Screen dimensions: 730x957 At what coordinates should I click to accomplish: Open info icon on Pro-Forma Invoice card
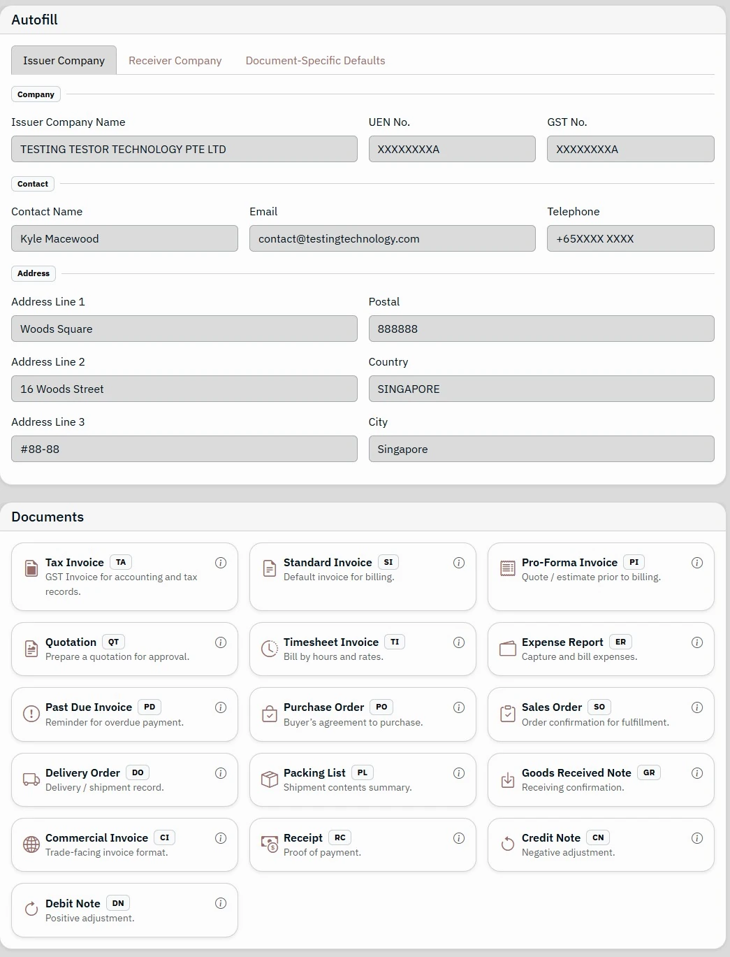pyautogui.click(x=696, y=563)
